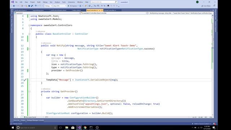The width and height of the screenshot is (231, 130).
Task: Open the Project menu
Action: pyautogui.click(x=32, y=2)
